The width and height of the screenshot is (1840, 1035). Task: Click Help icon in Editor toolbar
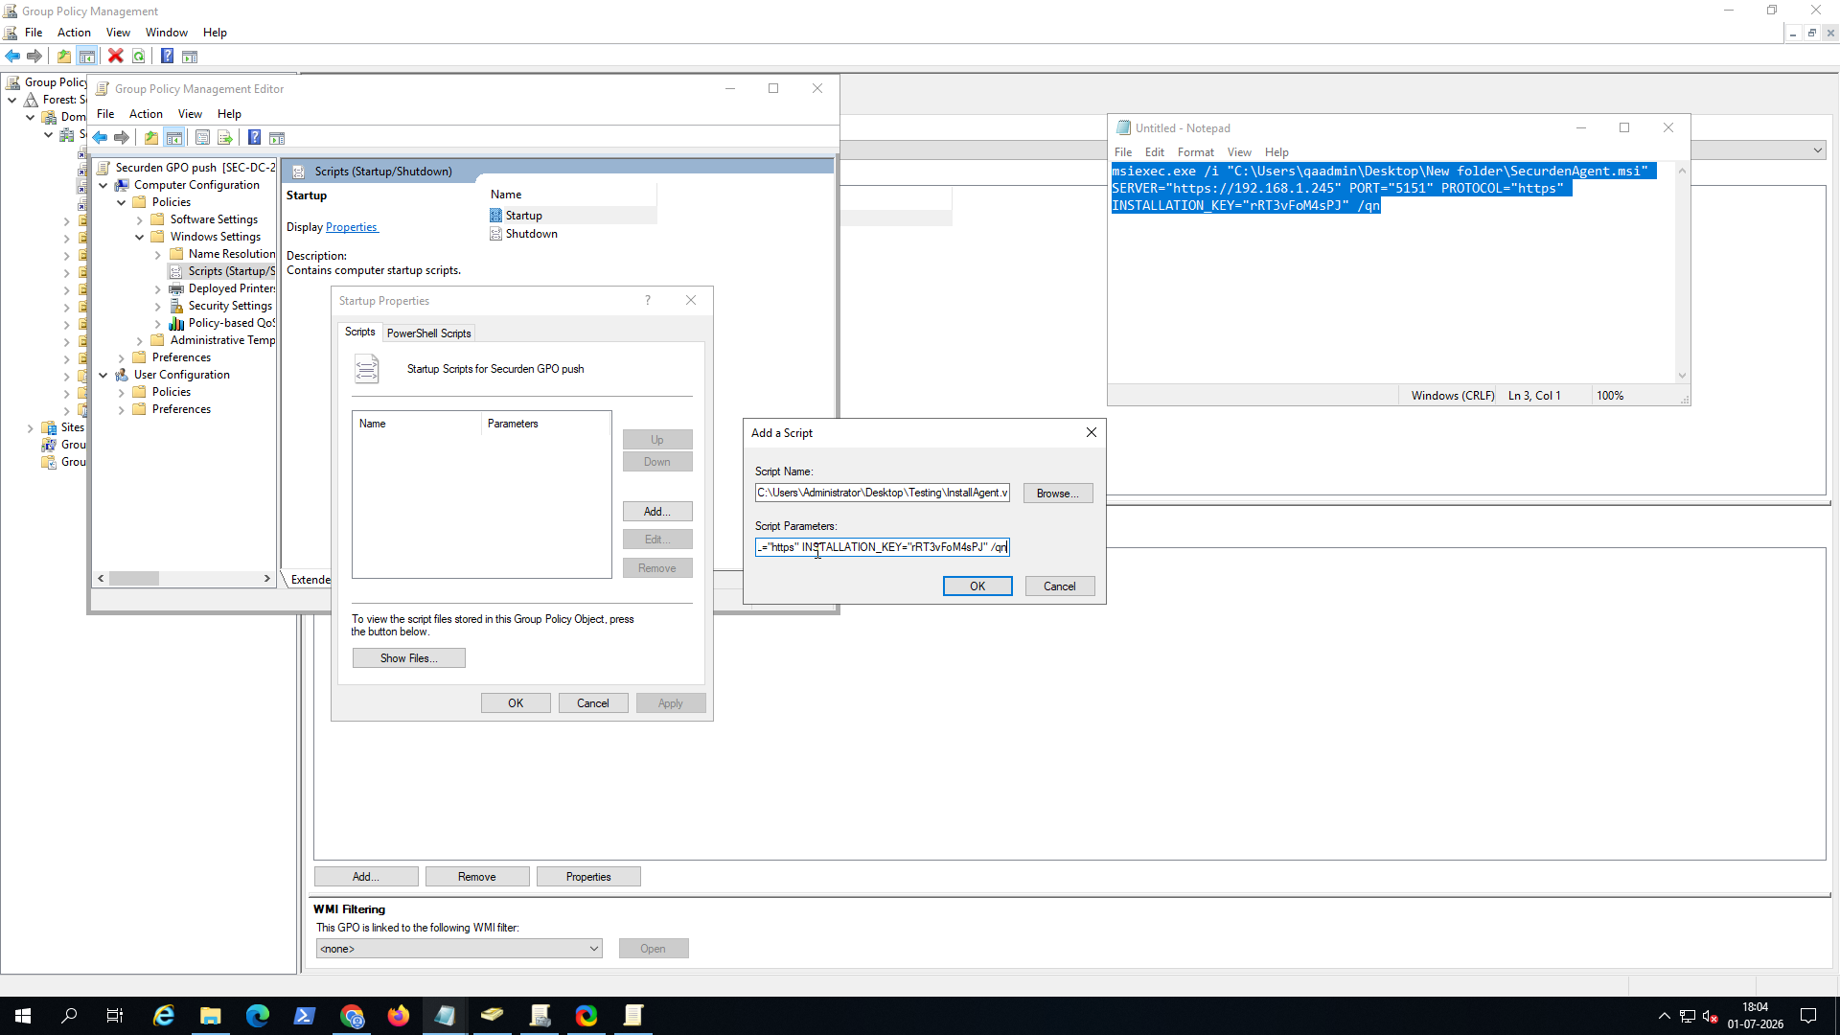click(x=254, y=138)
